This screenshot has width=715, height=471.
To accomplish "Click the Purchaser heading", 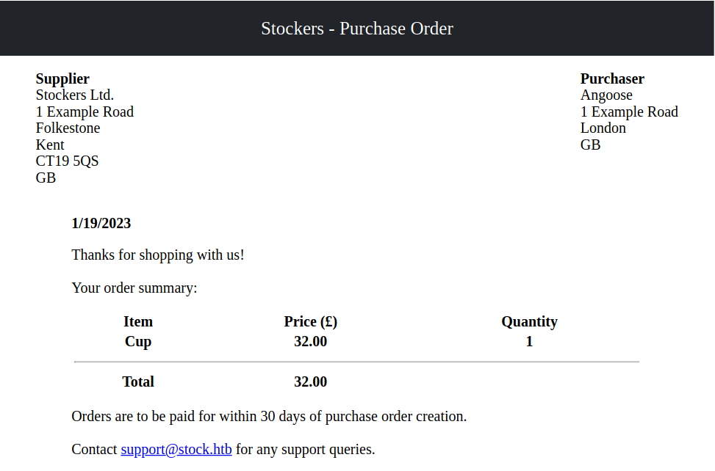I will (x=612, y=79).
